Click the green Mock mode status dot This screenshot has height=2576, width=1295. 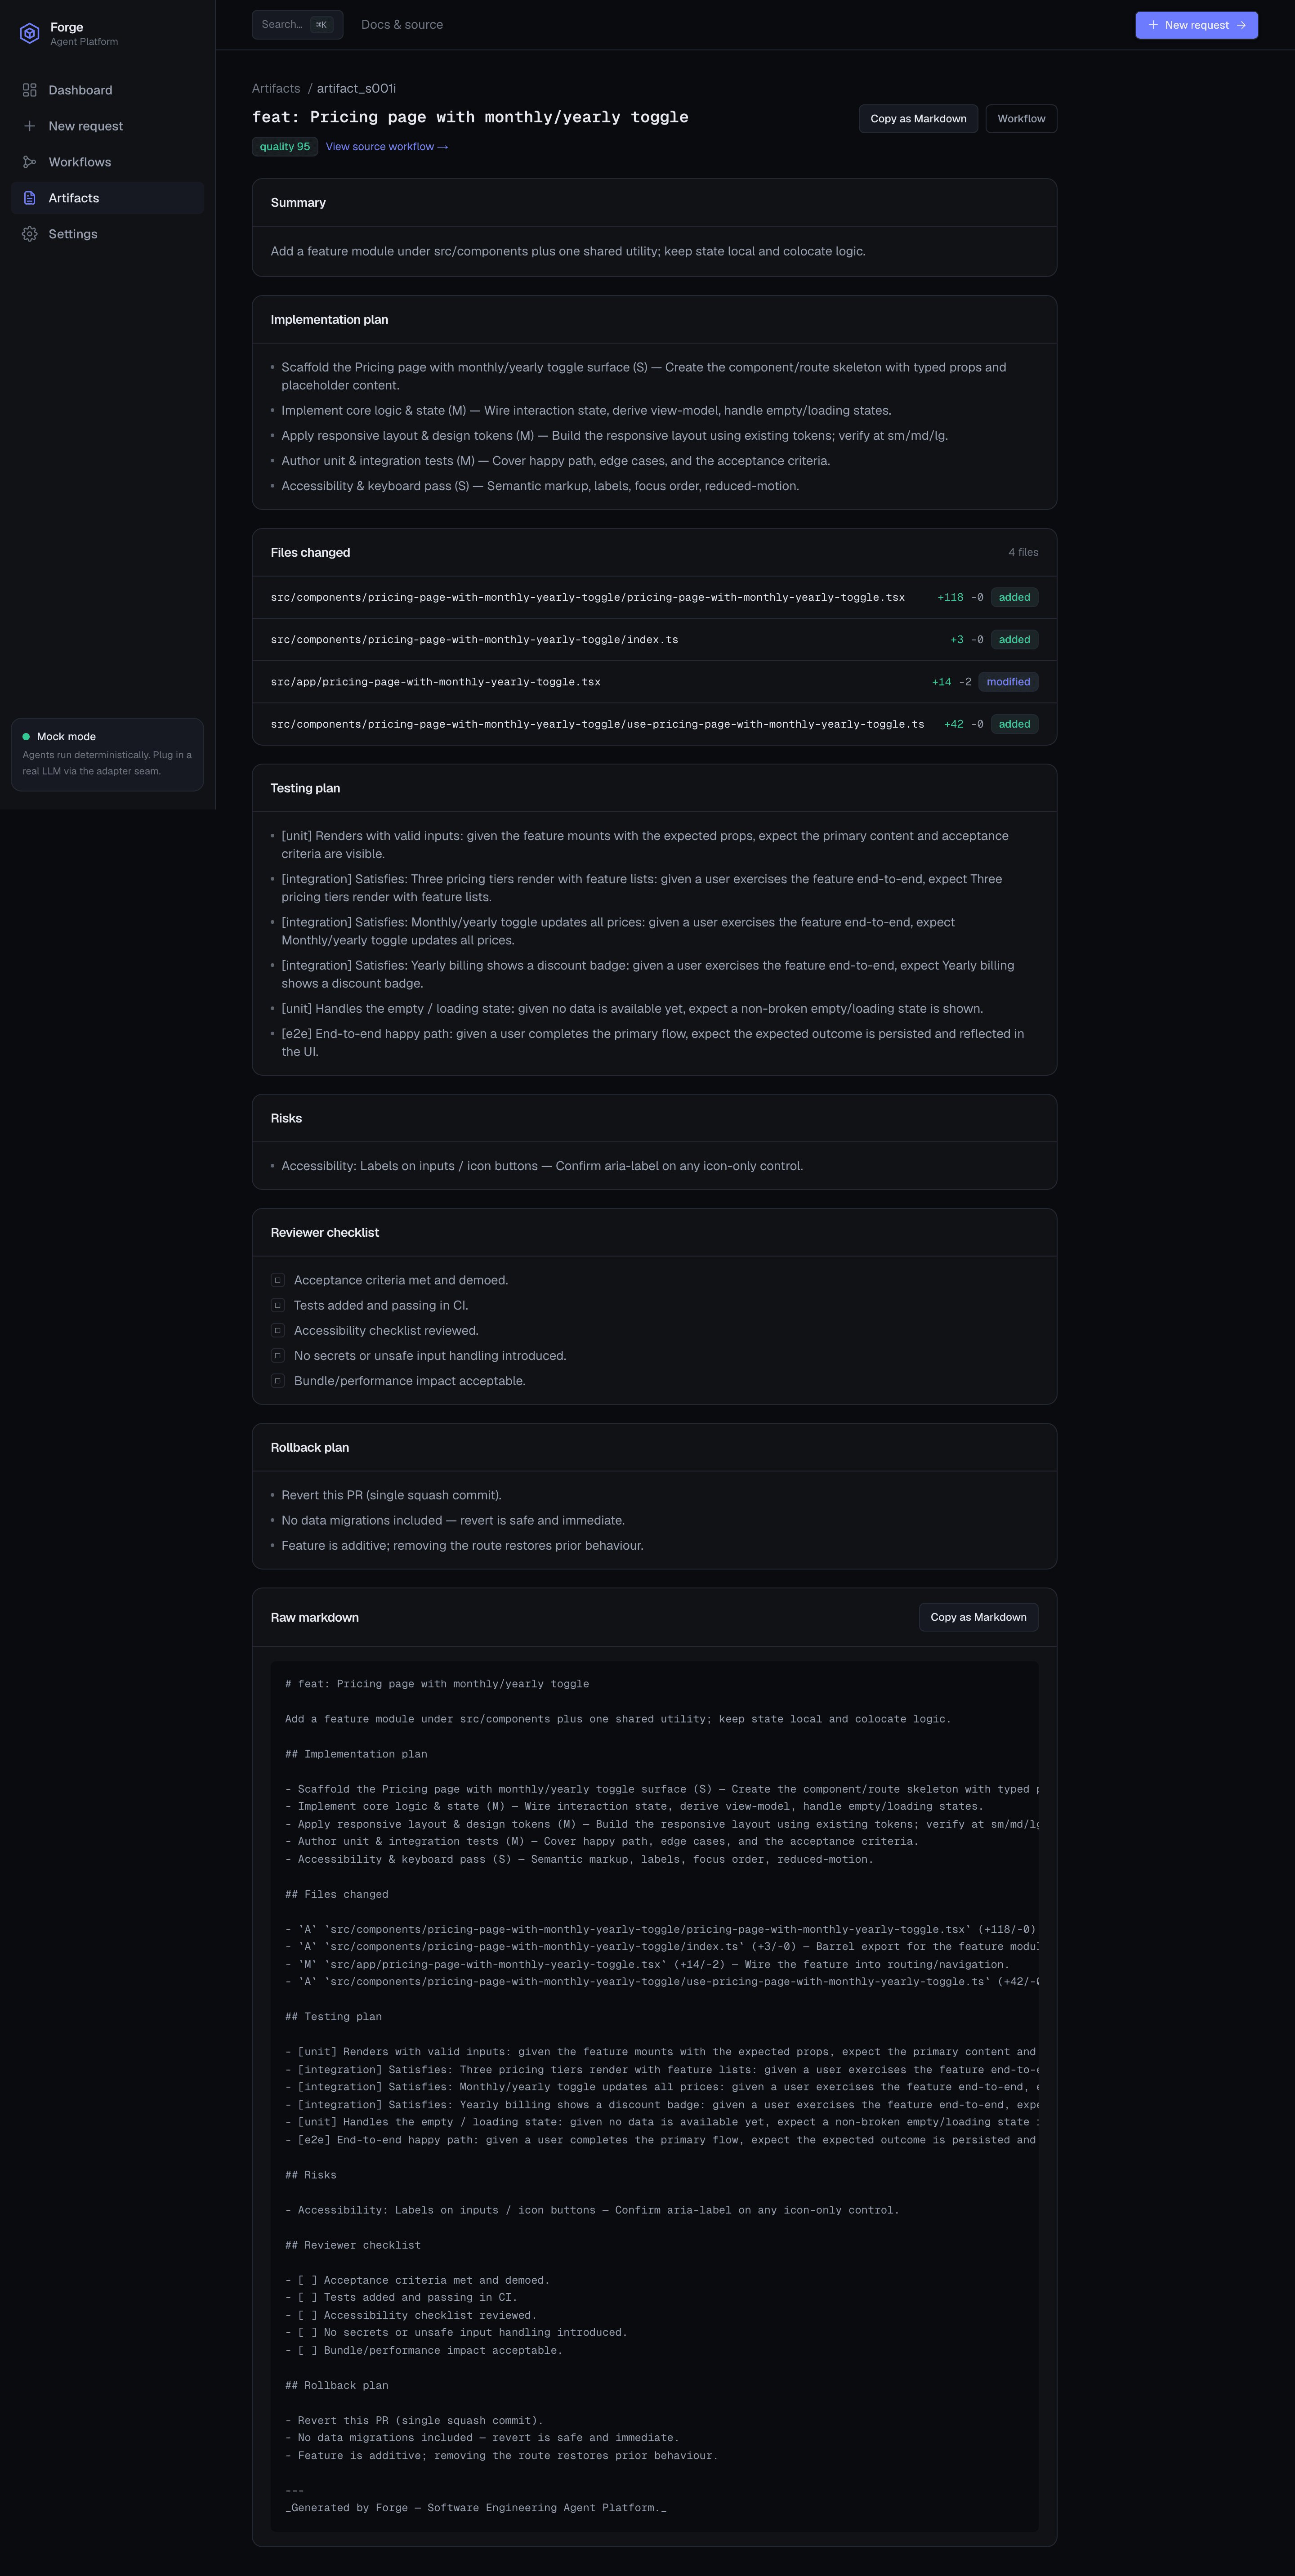[26, 737]
